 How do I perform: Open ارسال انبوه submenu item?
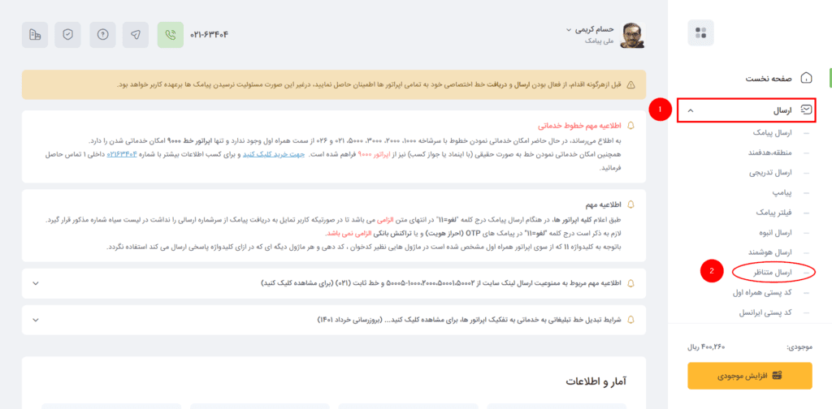pos(776,233)
